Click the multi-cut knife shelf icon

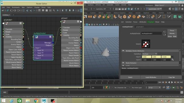pos(159,17)
